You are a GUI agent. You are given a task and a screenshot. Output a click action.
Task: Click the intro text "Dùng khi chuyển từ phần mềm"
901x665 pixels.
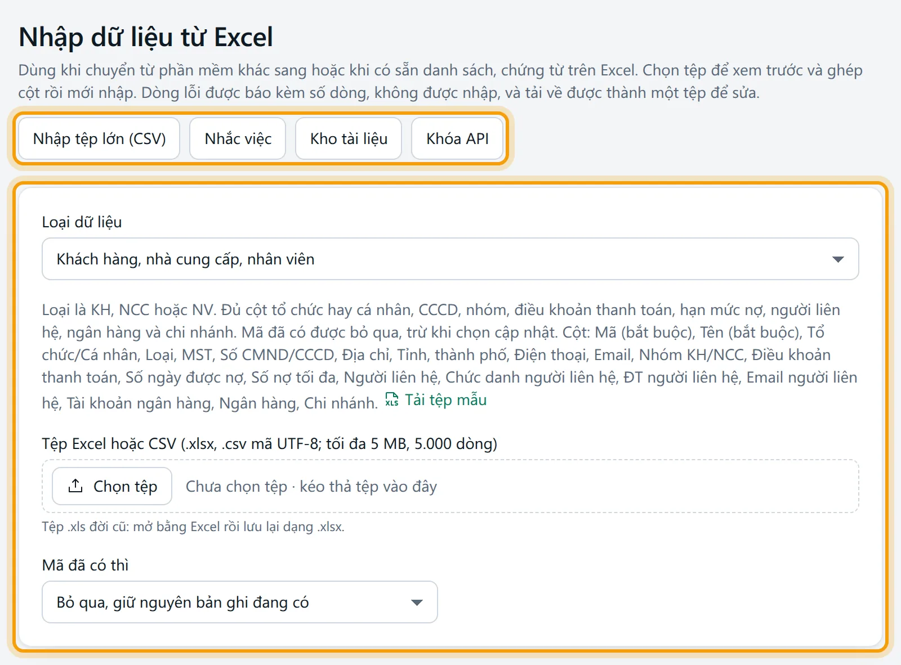coord(440,81)
